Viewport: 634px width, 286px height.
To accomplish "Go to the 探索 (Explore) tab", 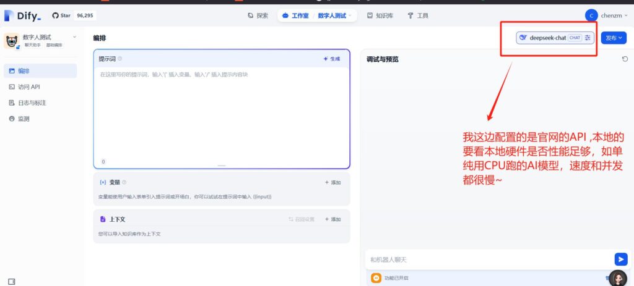I will [258, 15].
